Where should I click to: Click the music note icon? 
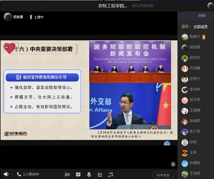pyautogui.click(x=110, y=174)
